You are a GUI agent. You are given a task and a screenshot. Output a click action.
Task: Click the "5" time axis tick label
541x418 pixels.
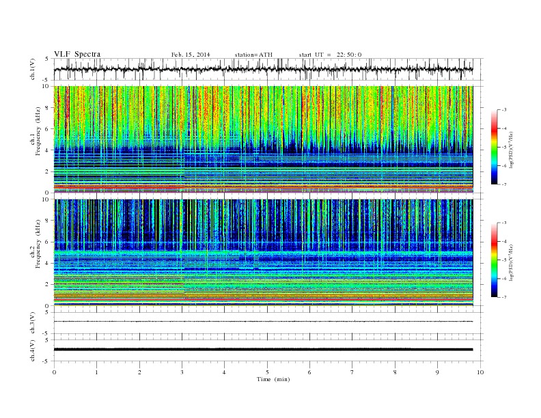coord(267,372)
